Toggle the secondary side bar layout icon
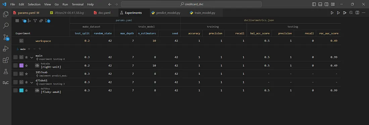Image resolution: width=369 pixels, height=125 pixels. click(x=326, y=4)
